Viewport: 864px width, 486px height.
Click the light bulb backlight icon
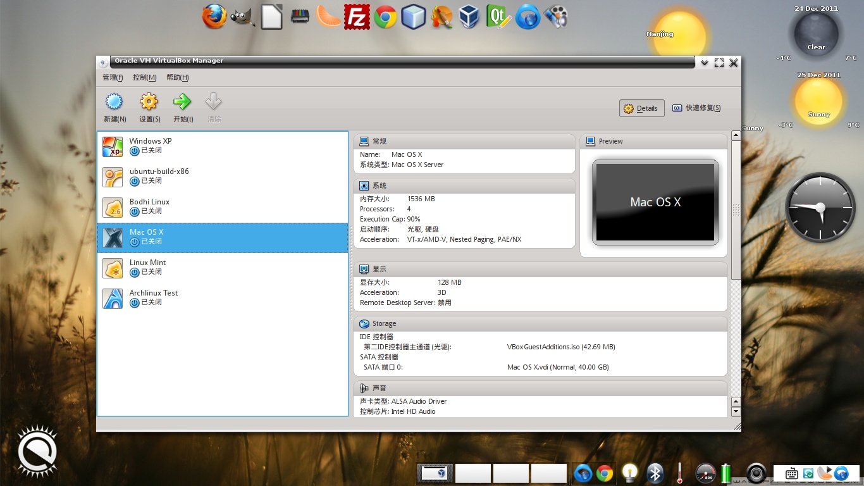[x=629, y=473]
